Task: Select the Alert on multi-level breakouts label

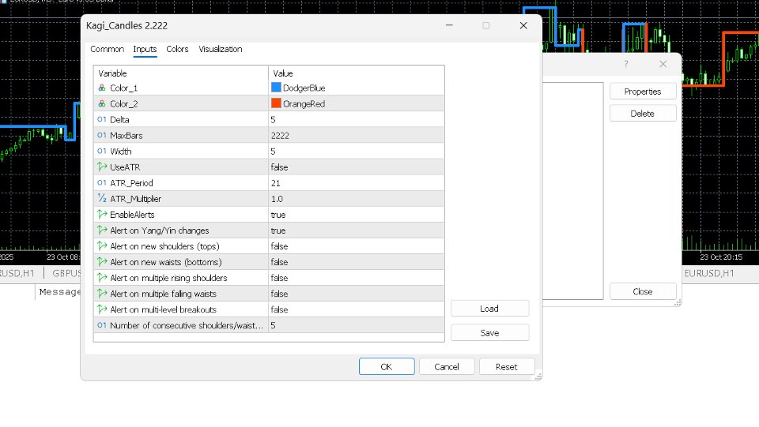Action: point(163,309)
